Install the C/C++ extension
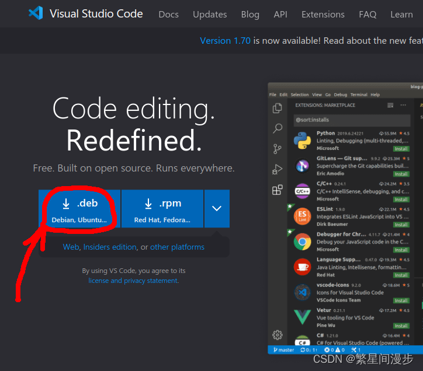This screenshot has height=371, width=423. [x=401, y=199]
